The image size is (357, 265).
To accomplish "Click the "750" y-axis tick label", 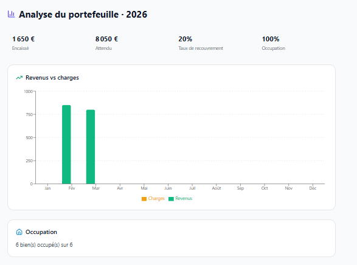I will (29, 115).
